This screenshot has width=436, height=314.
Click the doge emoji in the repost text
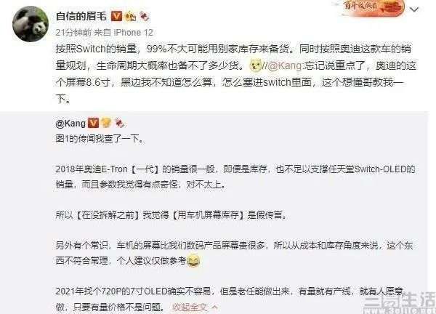point(256,65)
